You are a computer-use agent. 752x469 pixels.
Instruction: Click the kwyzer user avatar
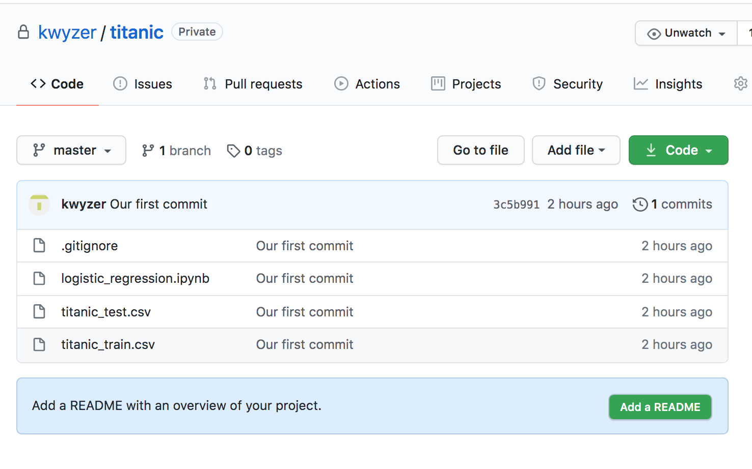coord(39,204)
